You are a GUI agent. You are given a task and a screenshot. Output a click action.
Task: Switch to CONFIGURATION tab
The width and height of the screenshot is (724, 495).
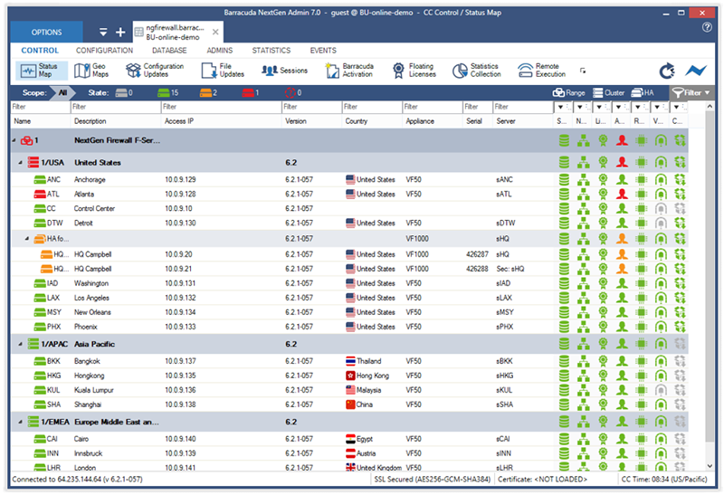point(104,51)
